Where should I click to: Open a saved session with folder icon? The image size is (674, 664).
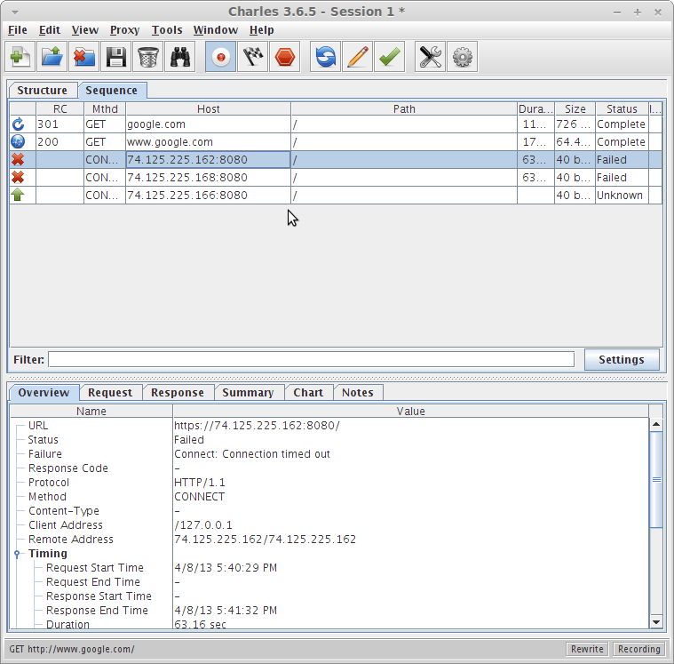[52, 56]
